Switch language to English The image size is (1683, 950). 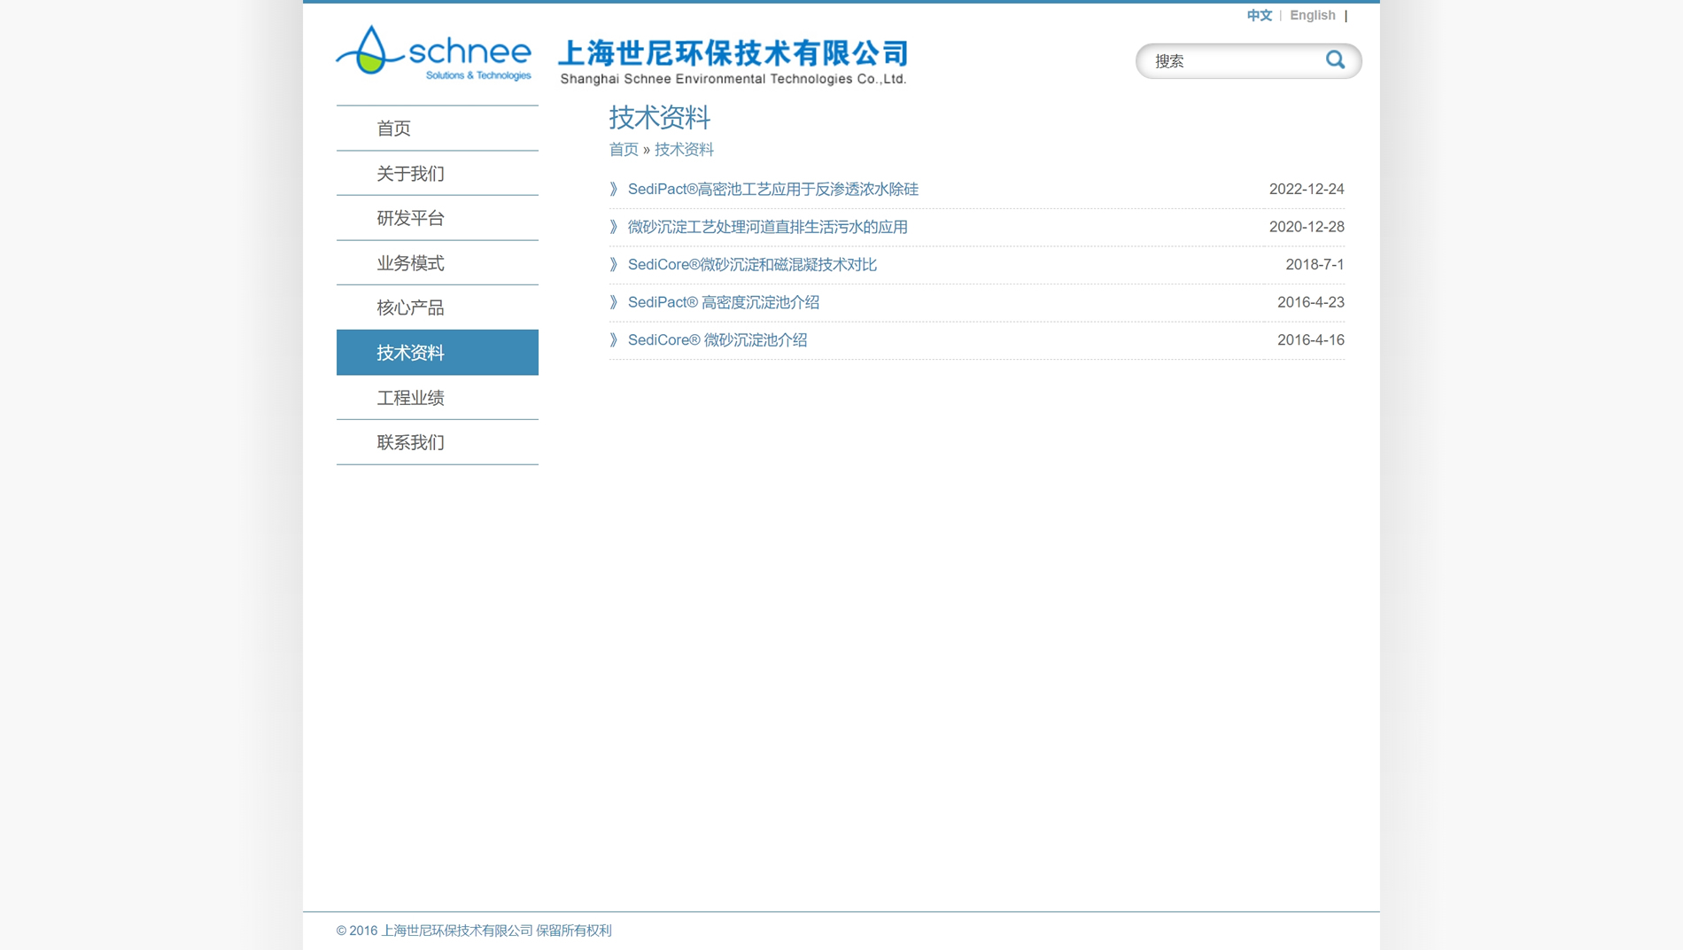pyautogui.click(x=1312, y=15)
